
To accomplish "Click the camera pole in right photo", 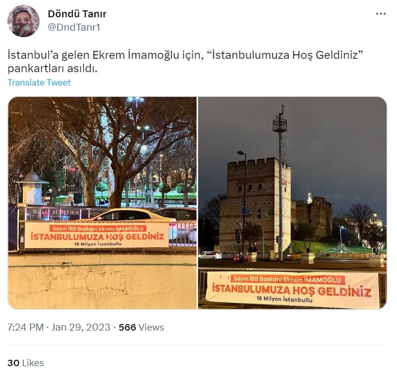I will [x=280, y=182].
